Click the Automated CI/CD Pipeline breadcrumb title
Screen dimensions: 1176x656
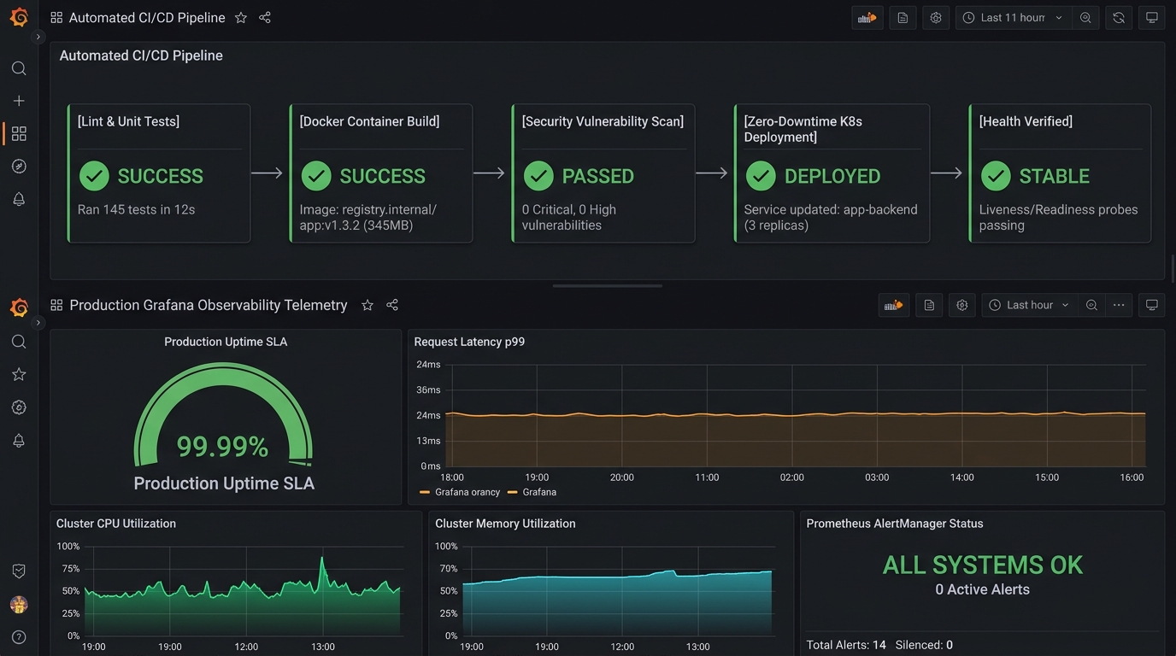(x=147, y=18)
